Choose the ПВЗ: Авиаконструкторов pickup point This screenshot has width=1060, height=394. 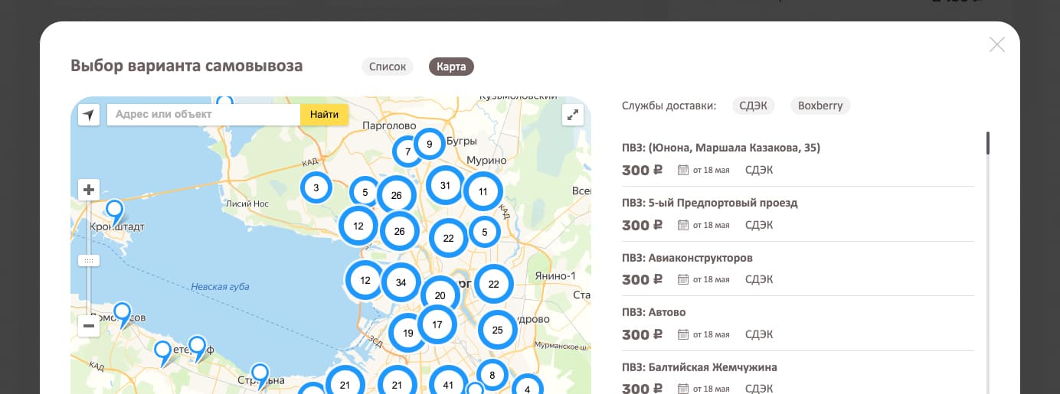point(687,258)
